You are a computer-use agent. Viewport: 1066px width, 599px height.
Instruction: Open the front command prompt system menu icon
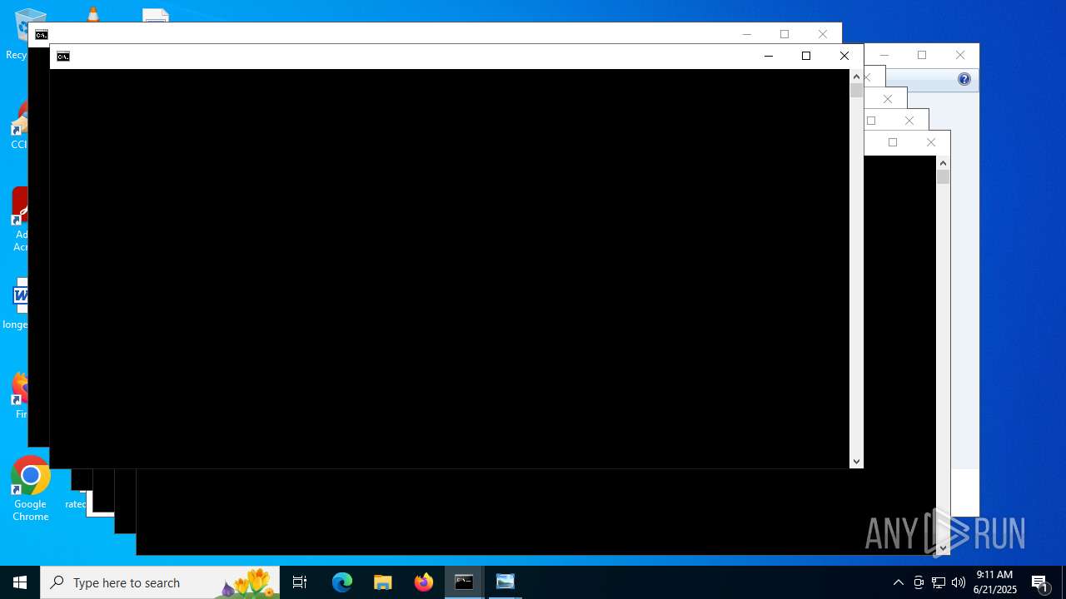pos(63,57)
